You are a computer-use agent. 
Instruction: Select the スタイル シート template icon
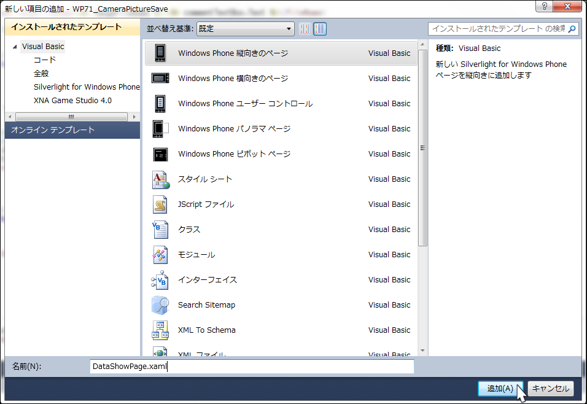point(161,179)
